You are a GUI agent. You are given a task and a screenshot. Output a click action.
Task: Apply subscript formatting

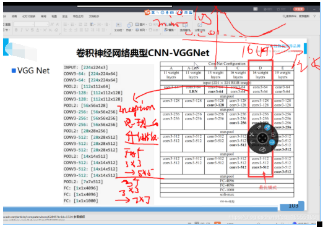(50, 30)
